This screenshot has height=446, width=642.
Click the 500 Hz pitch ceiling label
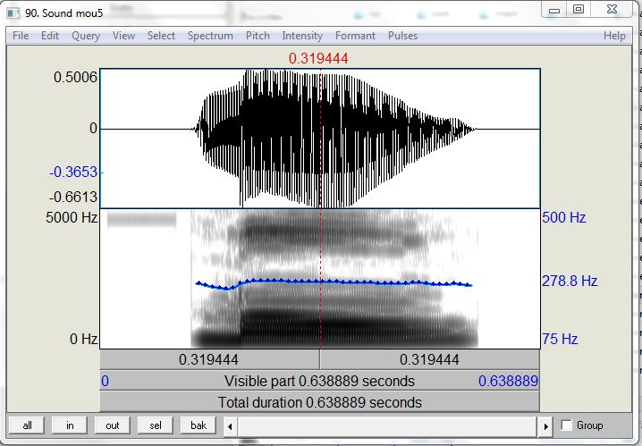coord(564,217)
